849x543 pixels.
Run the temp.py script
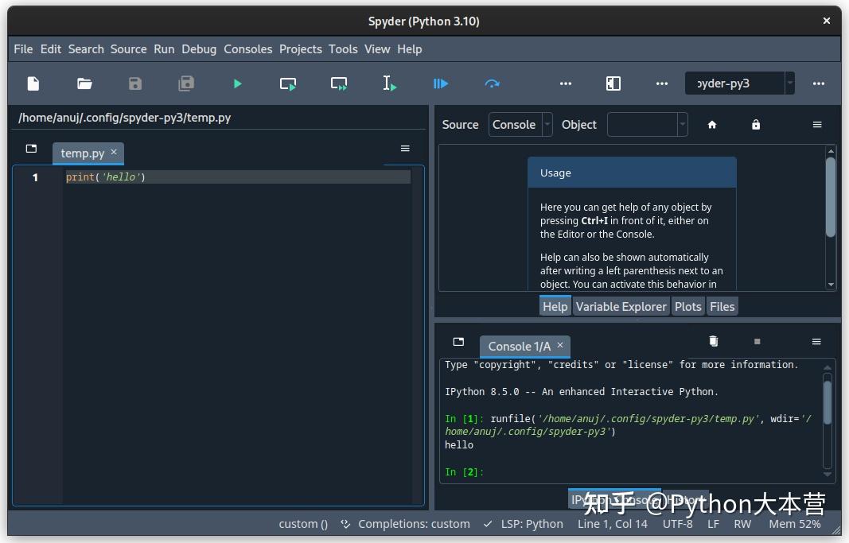(236, 83)
